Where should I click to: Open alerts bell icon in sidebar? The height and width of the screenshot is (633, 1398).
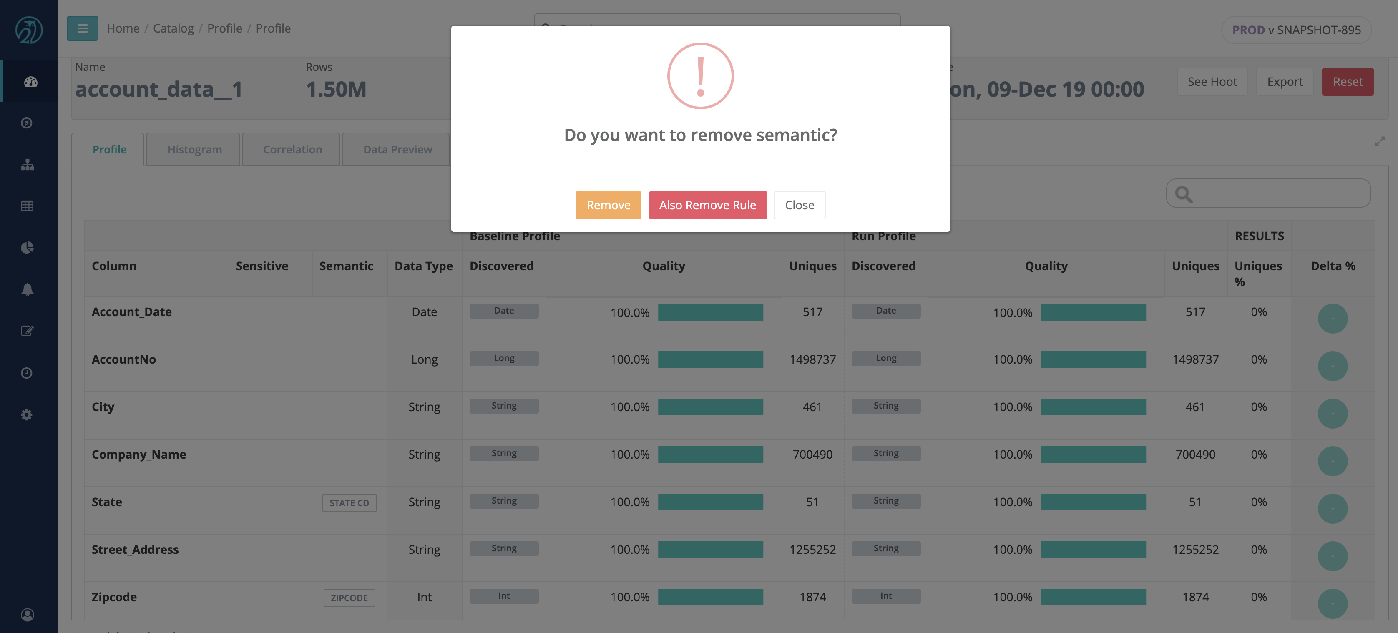point(27,290)
